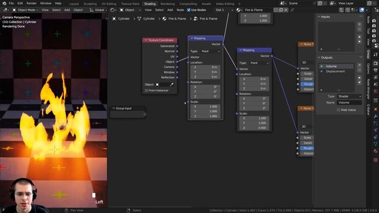Collapse the Inputs panel
This screenshot has height=213, width=379.
[319, 17]
